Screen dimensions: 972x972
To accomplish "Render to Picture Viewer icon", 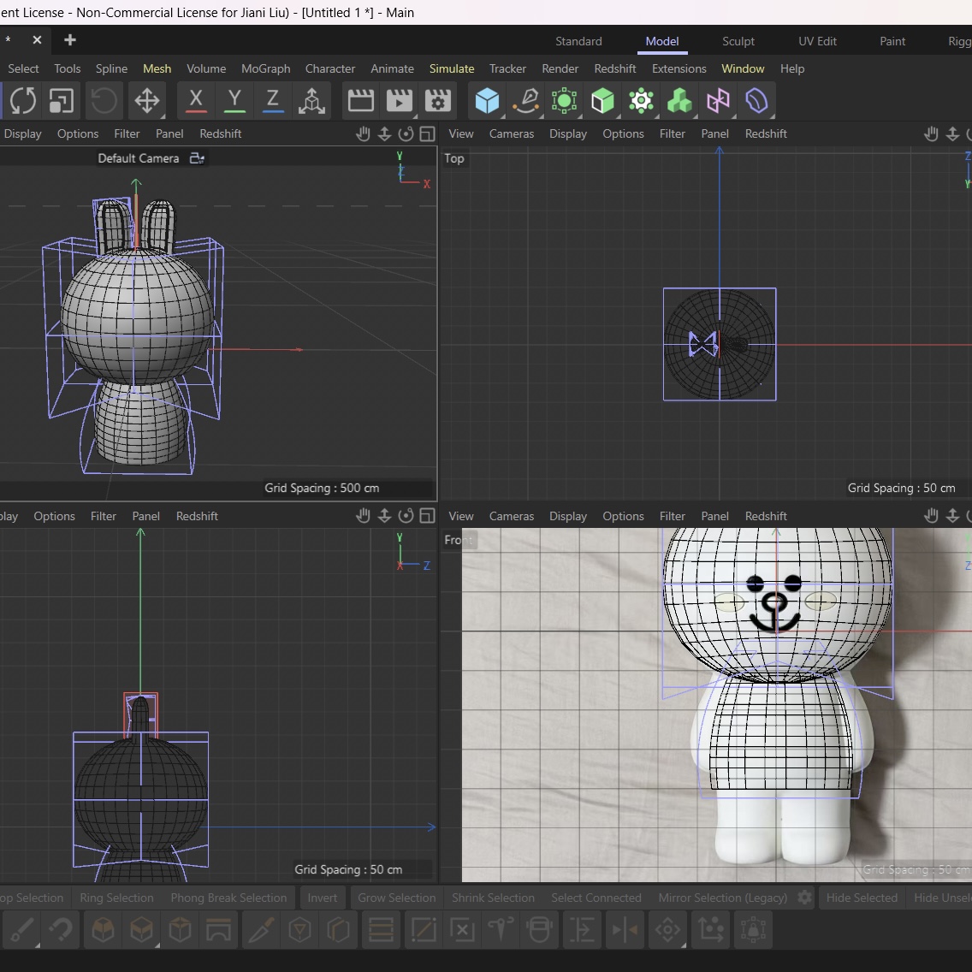I will pos(400,100).
